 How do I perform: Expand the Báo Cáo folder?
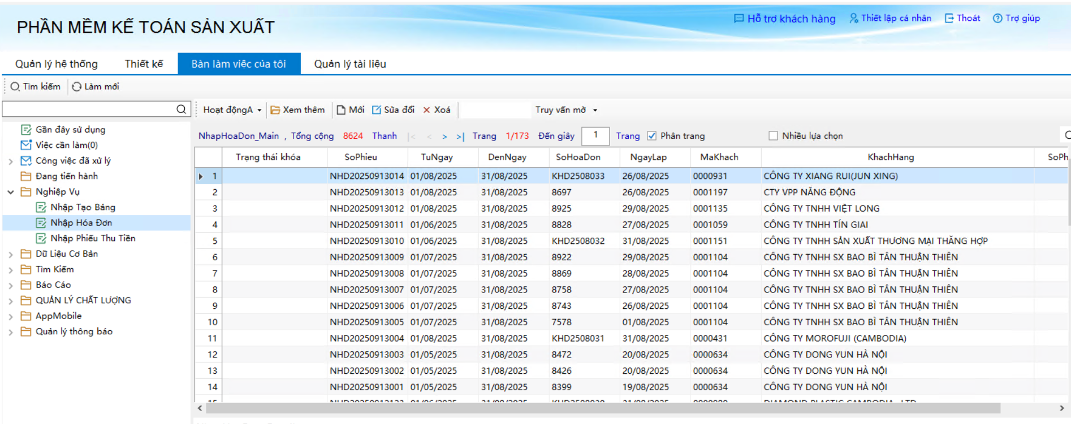click(x=11, y=285)
